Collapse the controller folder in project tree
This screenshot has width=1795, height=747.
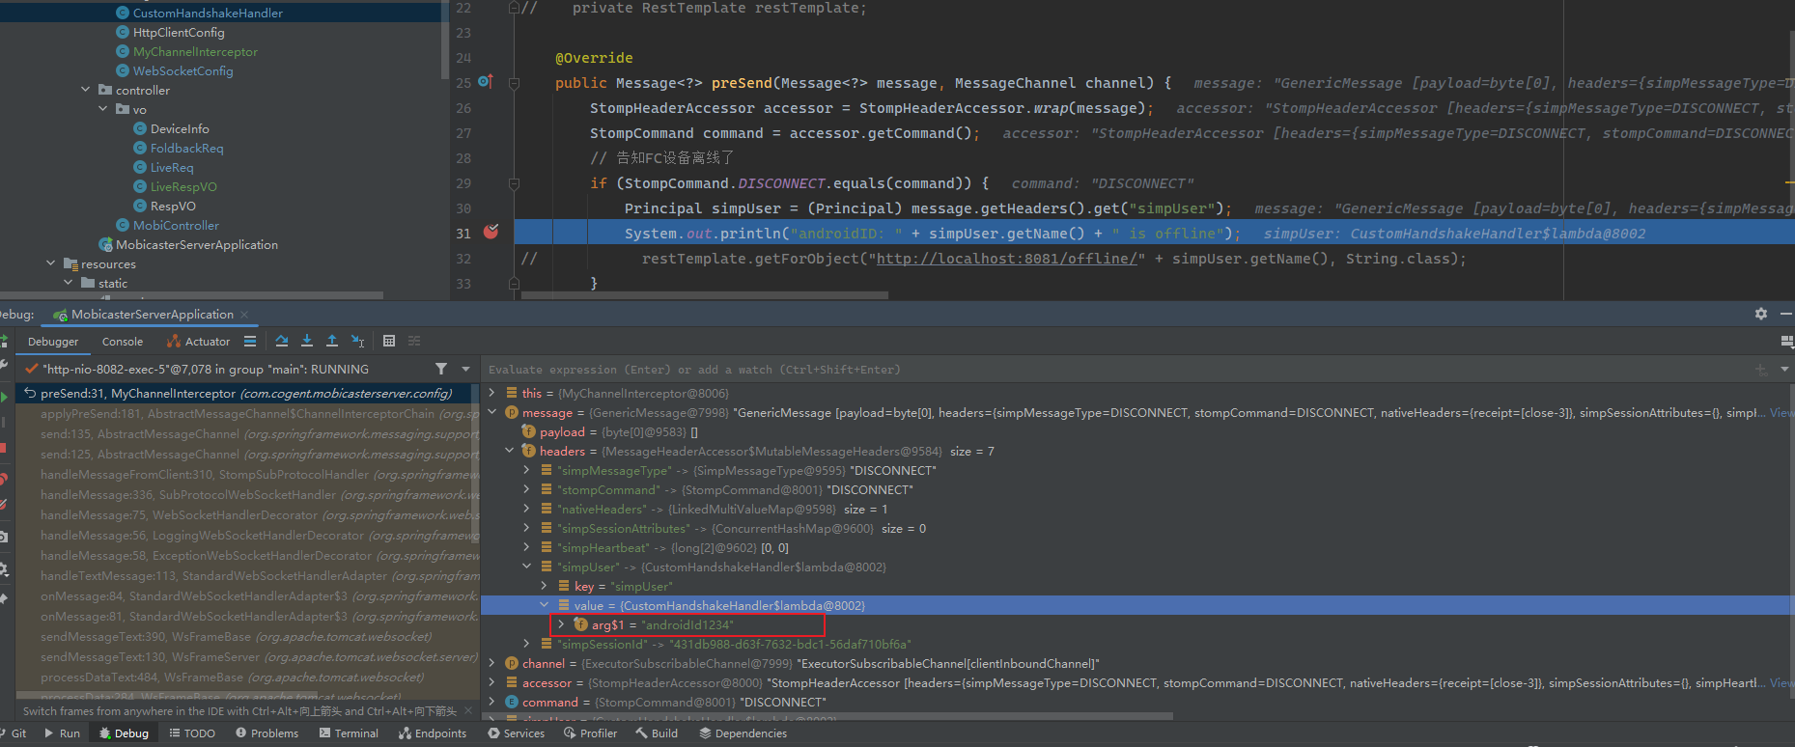click(86, 90)
